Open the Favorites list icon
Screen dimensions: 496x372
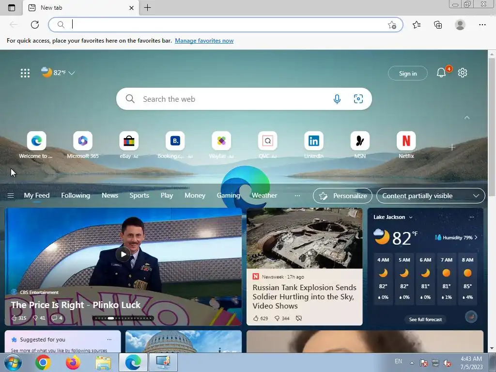pos(417,25)
